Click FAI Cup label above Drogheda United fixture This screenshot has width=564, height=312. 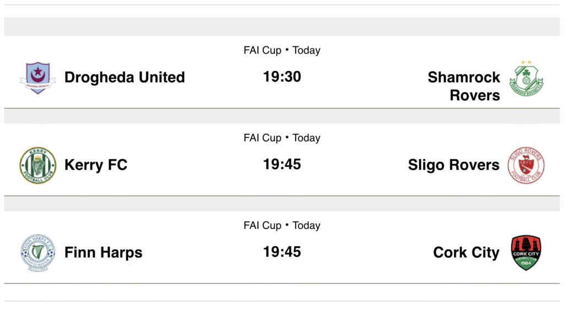tap(262, 50)
